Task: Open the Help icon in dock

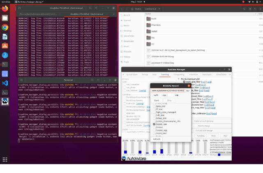Action: tap(5, 55)
